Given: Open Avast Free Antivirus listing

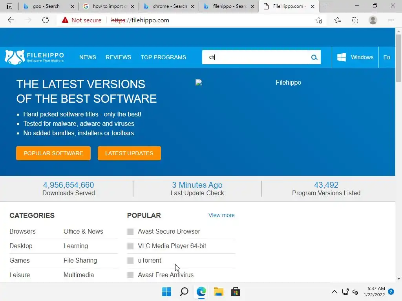Looking at the screenshot, I should (x=166, y=275).
